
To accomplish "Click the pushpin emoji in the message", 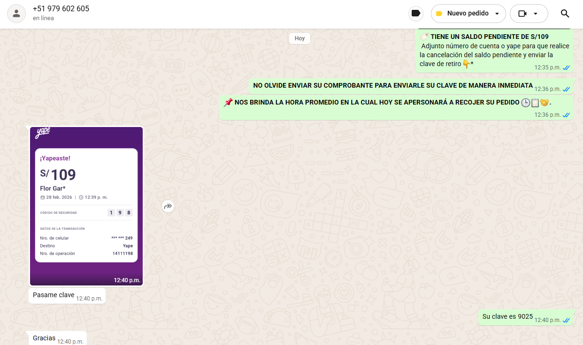I will (x=228, y=102).
